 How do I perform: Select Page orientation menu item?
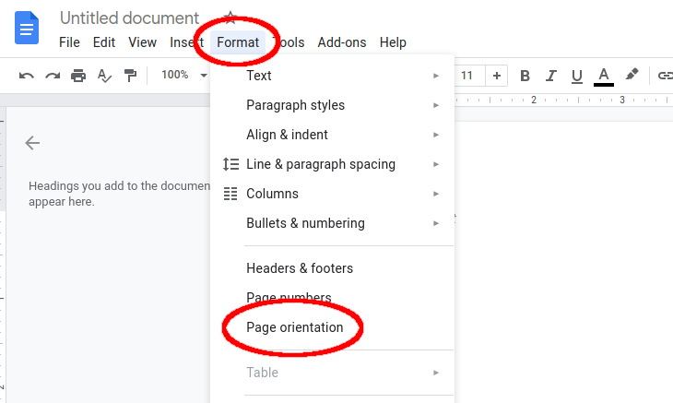tap(295, 327)
